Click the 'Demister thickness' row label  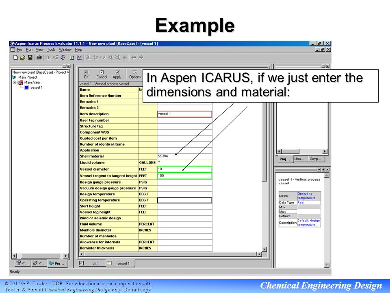[97, 248]
